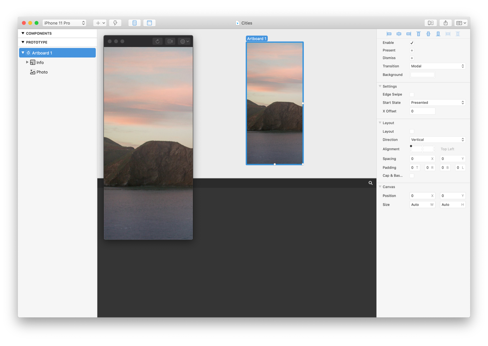Uncheck the Enable checkbox
The width and height of the screenshot is (488, 346).
click(x=412, y=43)
